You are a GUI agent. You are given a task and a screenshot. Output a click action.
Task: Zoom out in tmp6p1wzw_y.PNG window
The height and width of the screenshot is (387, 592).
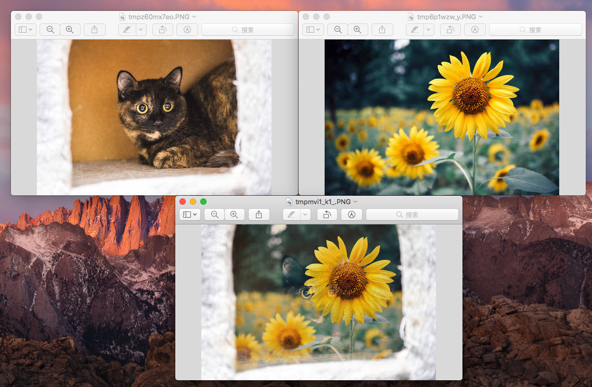(338, 30)
